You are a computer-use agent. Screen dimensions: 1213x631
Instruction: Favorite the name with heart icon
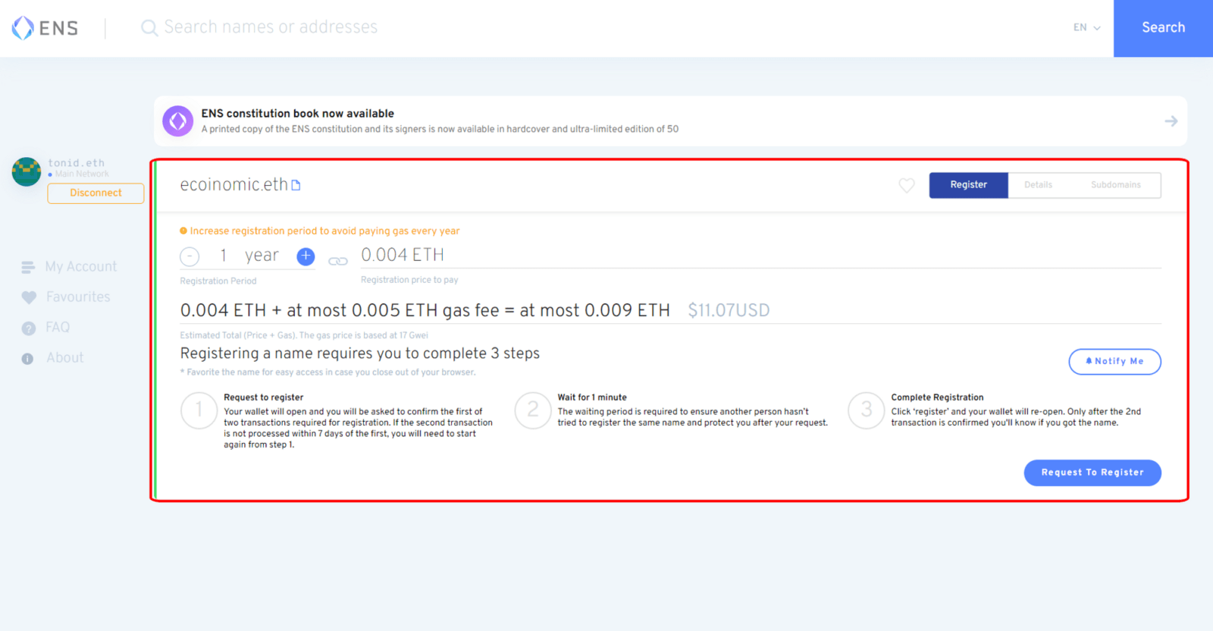point(906,185)
